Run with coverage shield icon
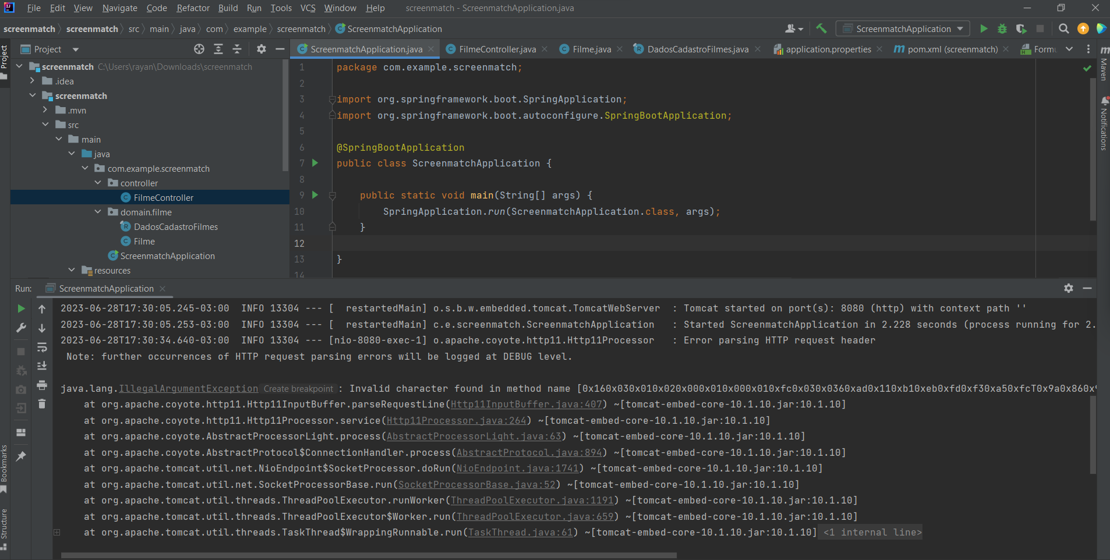Screen dimensions: 1110x560 1021,29
